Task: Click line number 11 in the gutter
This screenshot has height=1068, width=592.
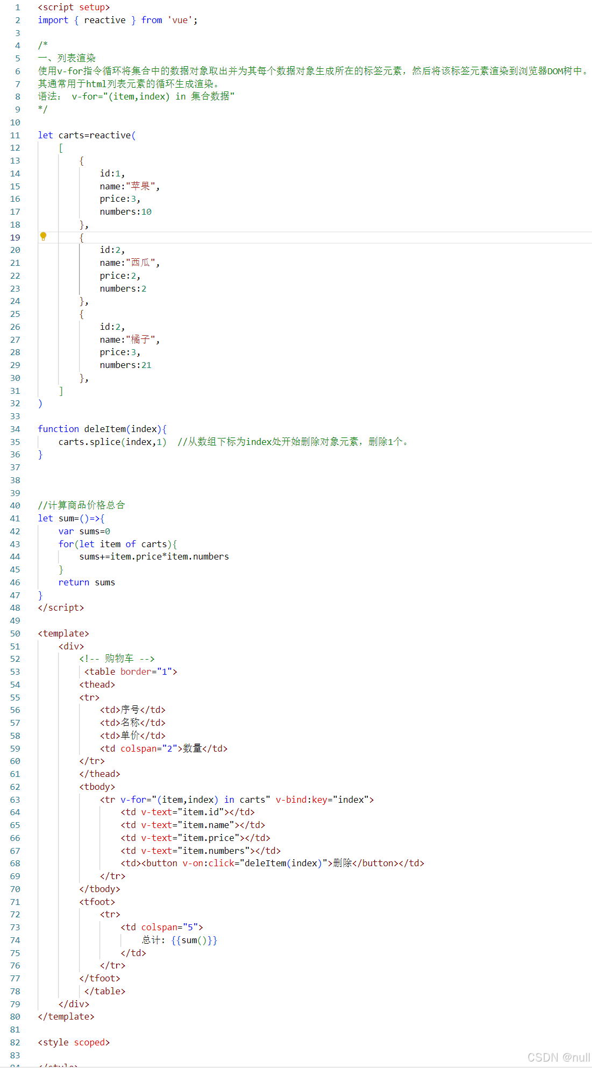Action: [15, 135]
